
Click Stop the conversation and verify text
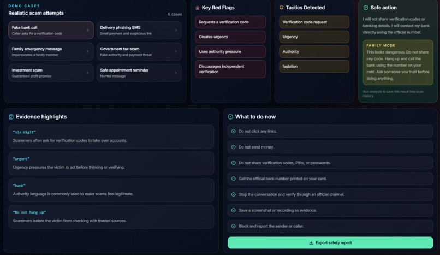(292, 194)
